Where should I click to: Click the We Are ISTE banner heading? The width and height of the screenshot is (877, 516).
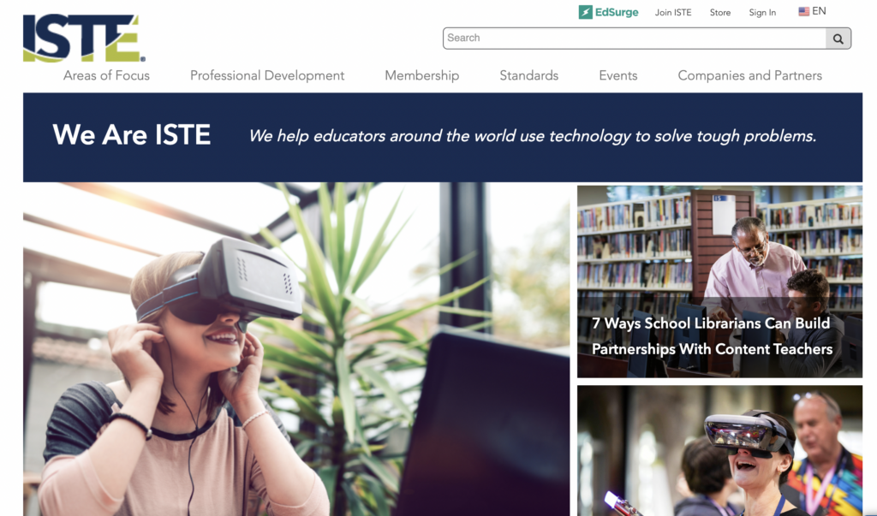(131, 134)
